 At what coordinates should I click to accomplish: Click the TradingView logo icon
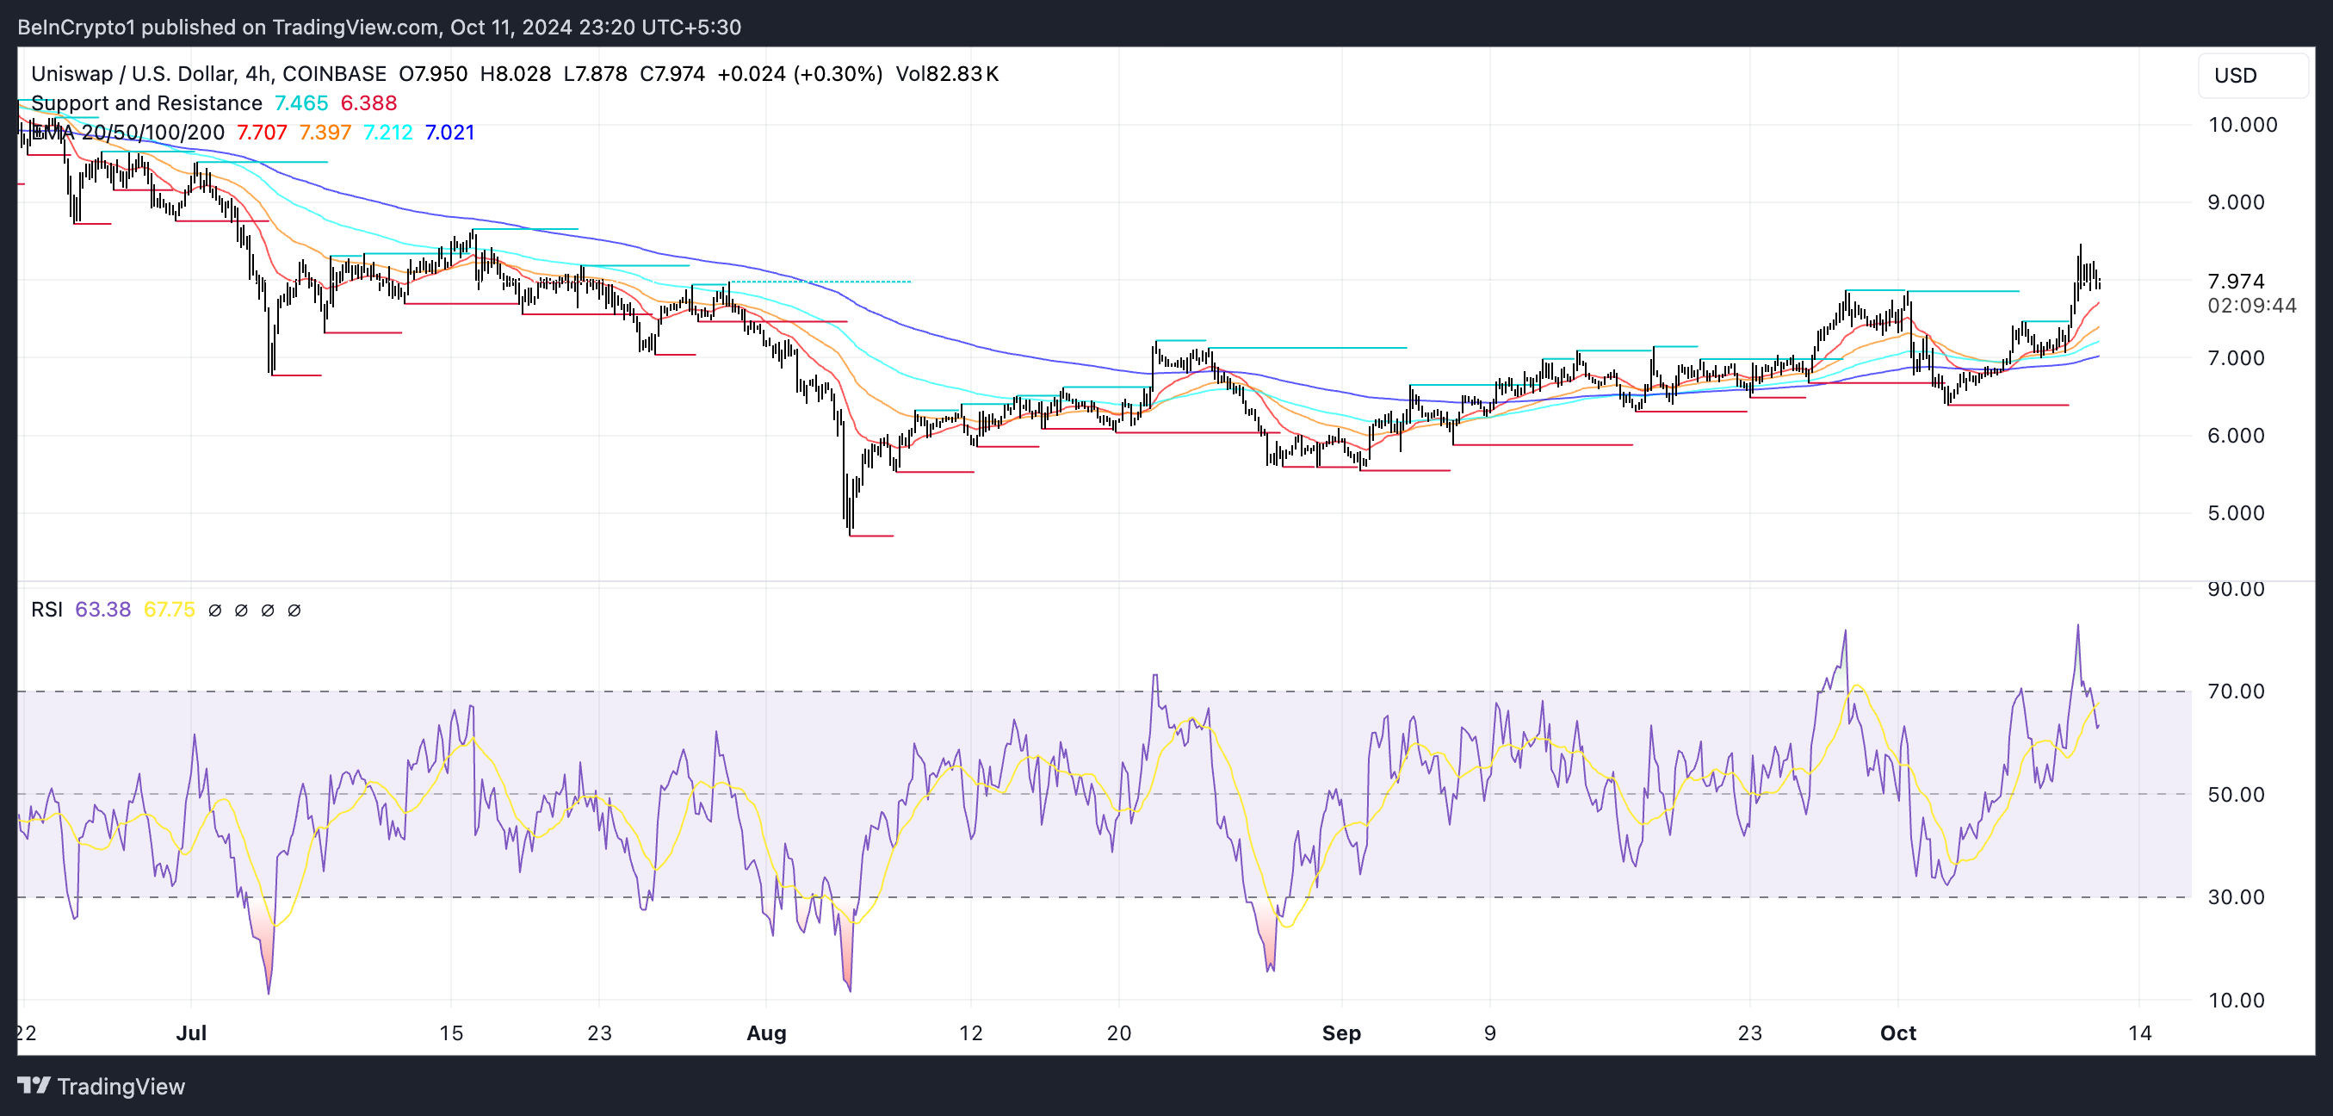click(34, 1085)
